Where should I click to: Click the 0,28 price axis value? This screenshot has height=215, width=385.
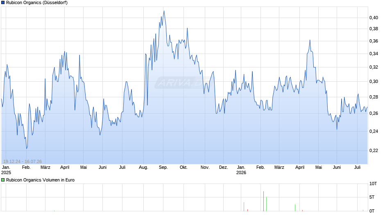pyautogui.click(x=374, y=97)
